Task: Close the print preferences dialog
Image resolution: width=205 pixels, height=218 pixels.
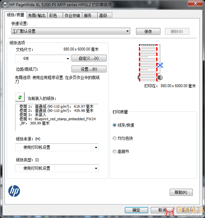Action: click(195, 3)
